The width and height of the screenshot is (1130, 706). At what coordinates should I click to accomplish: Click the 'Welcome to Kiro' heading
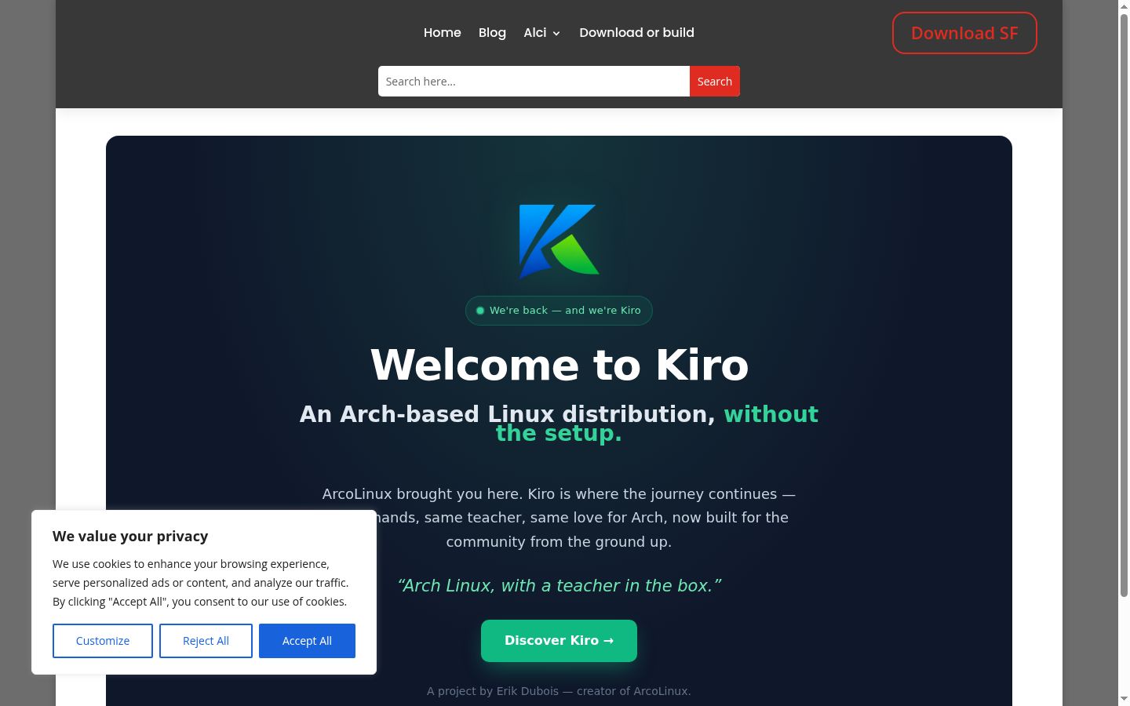tap(559, 366)
